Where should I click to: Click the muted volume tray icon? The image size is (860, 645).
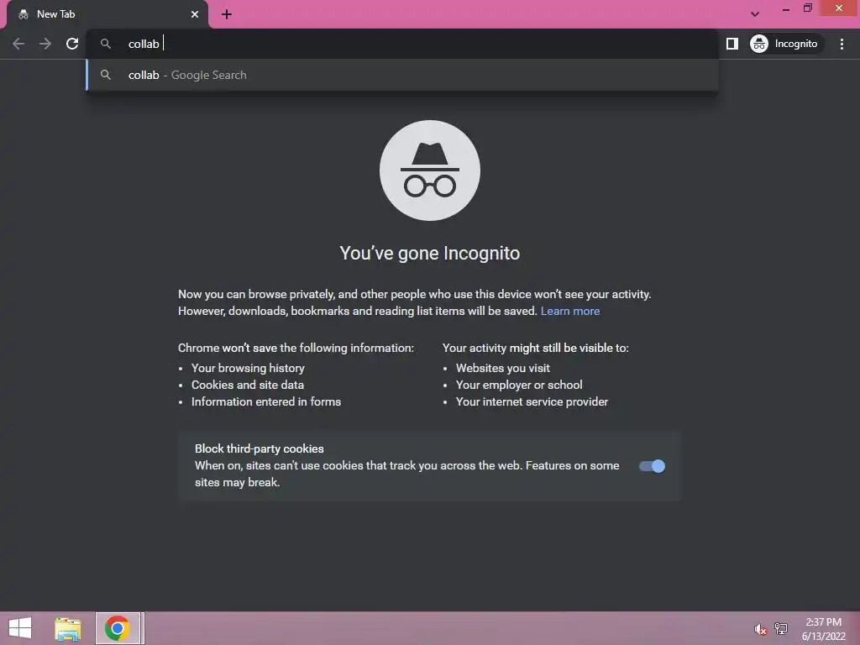pos(759,629)
